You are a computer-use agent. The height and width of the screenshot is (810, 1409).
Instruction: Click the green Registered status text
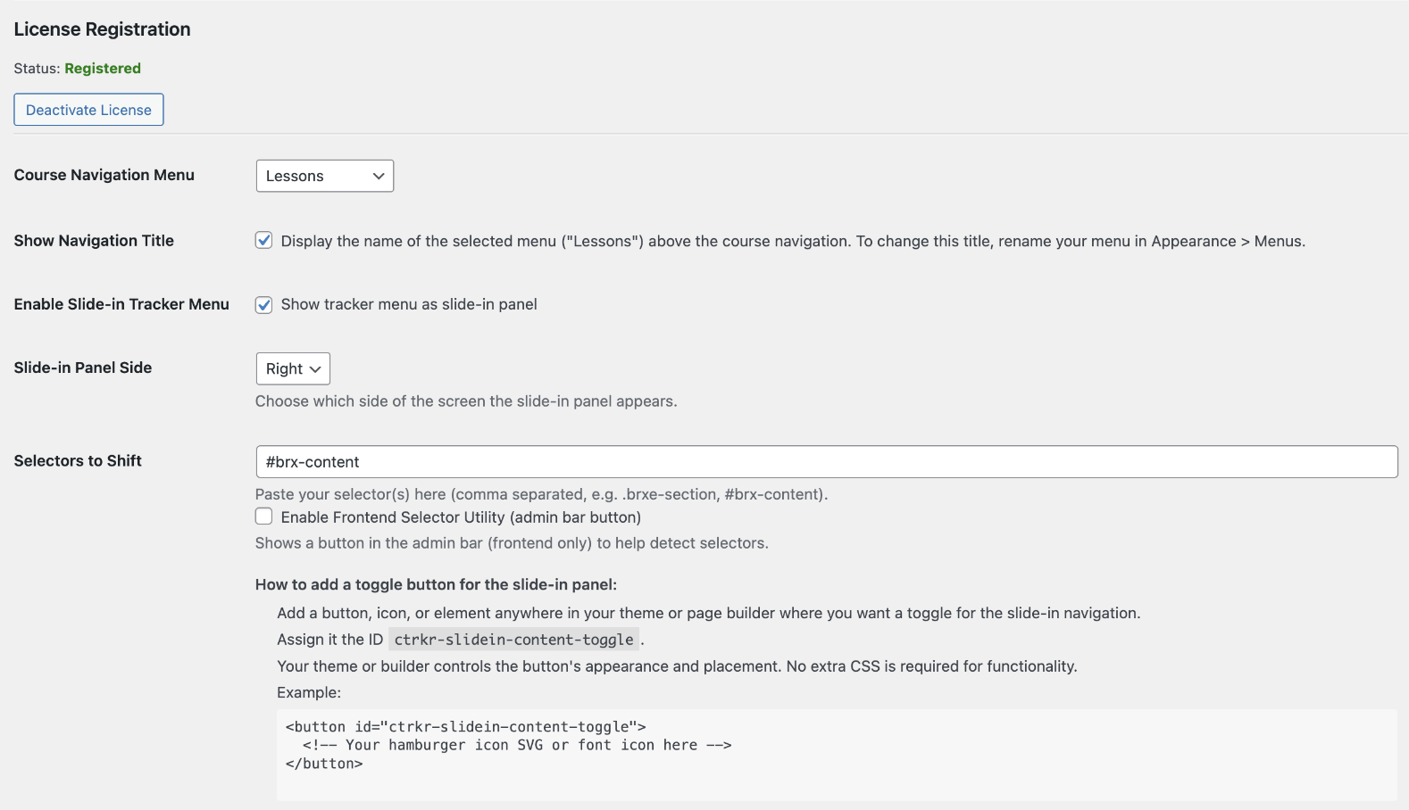pyautogui.click(x=103, y=69)
